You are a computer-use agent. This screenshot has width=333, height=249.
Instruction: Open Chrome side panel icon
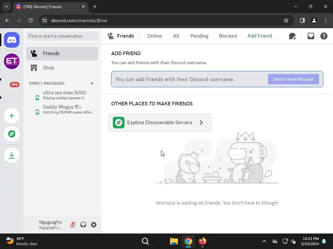point(302,20)
